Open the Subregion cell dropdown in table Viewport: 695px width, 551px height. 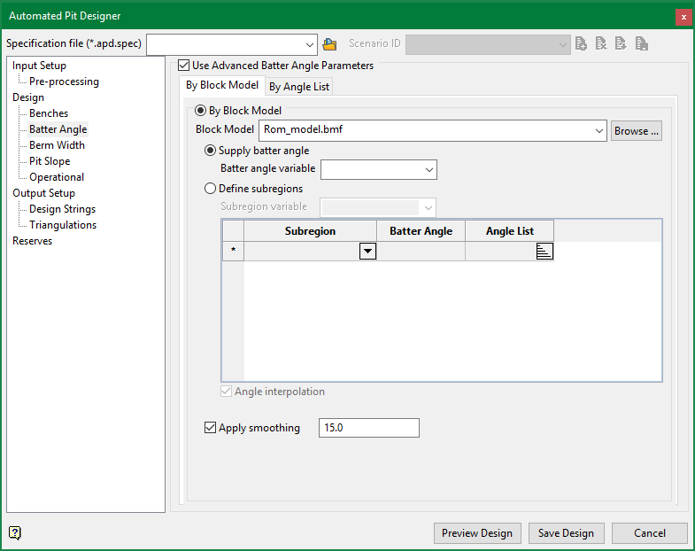367,252
